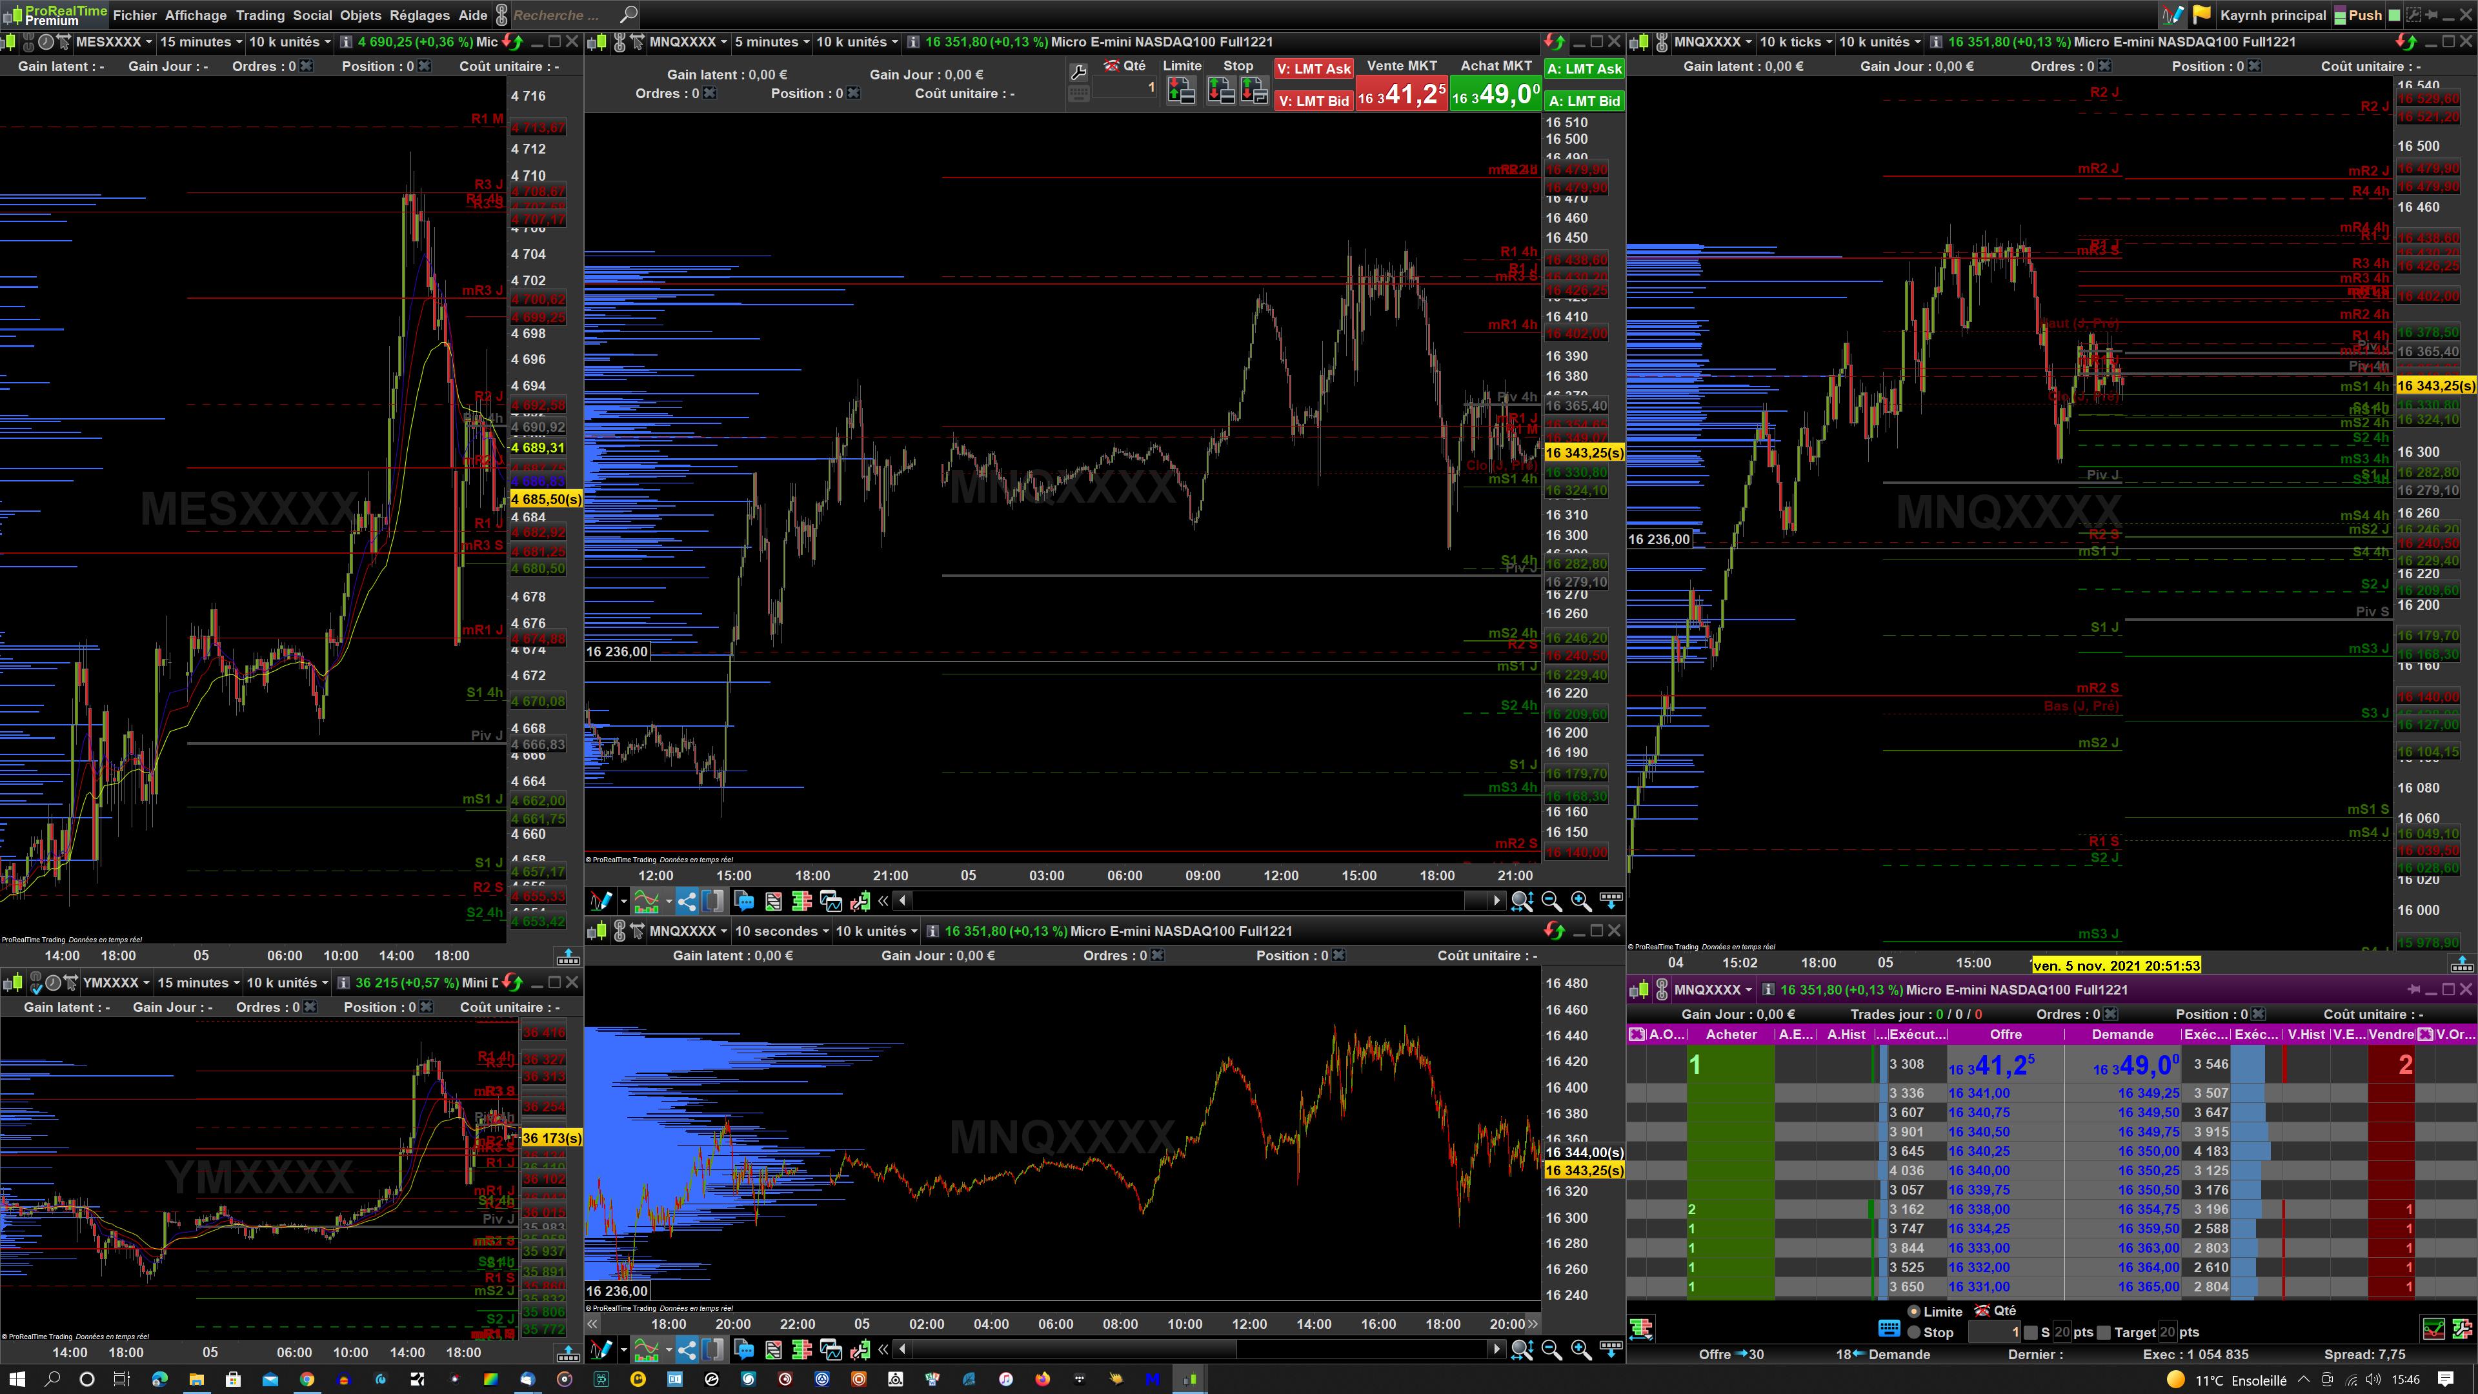2478x1394 pixels.
Task: Open the 5 minutes timeframe dropdown
Action: (770, 41)
